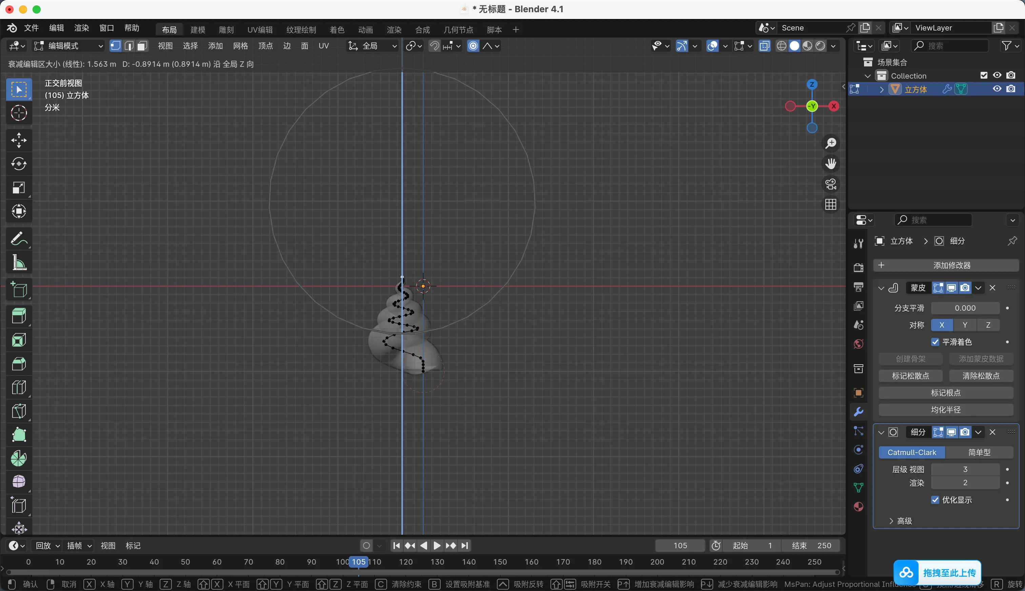Click the 分支平滑 value slider
This screenshot has width=1025, height=591.
965,308
